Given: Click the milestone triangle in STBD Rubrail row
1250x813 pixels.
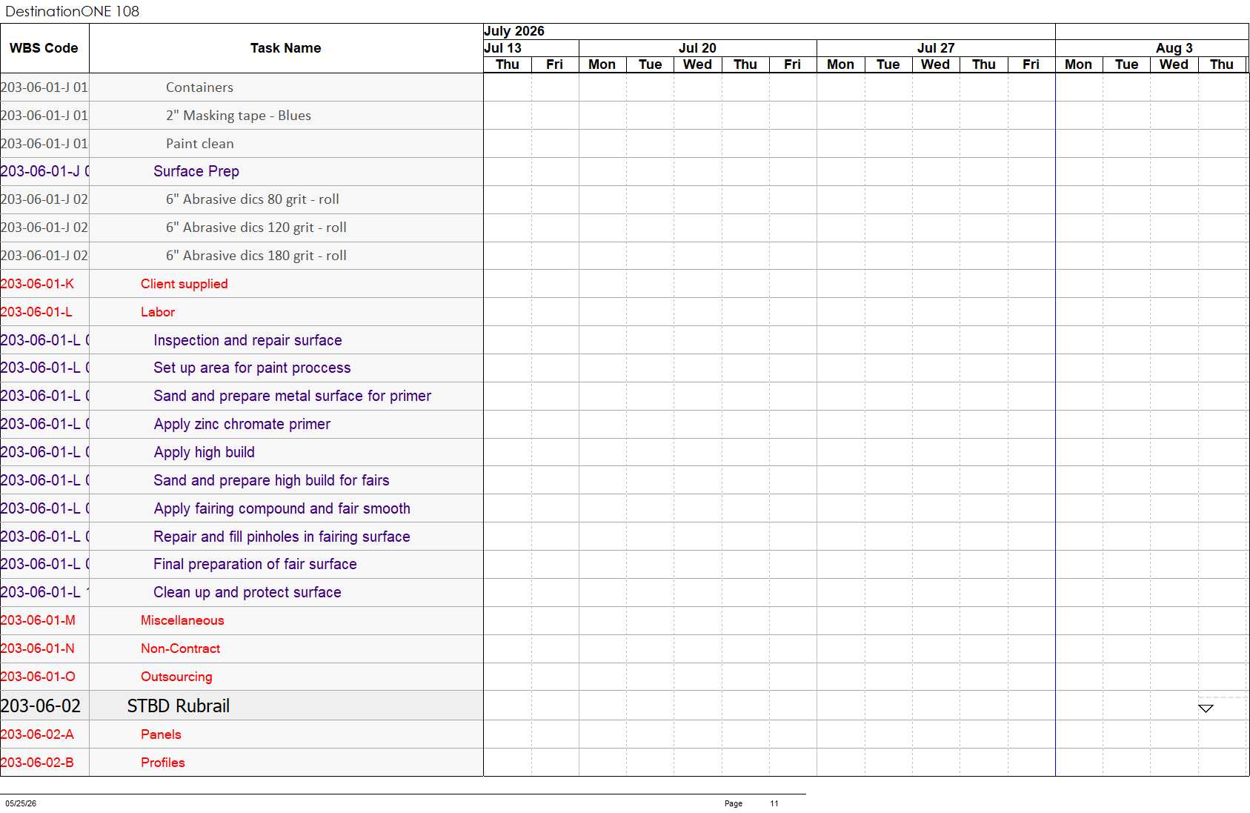Looking at the screenshot, I should pyautogui.click(x=1206, y=709).
